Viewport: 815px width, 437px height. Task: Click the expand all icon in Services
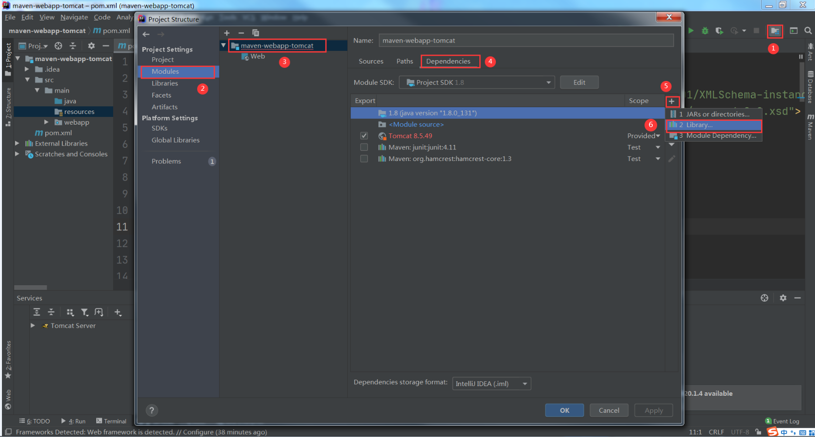click(x=36, y=312)
